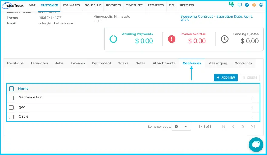Switch to the Locations tab
The image size is (267, 155).
point(15,63)
